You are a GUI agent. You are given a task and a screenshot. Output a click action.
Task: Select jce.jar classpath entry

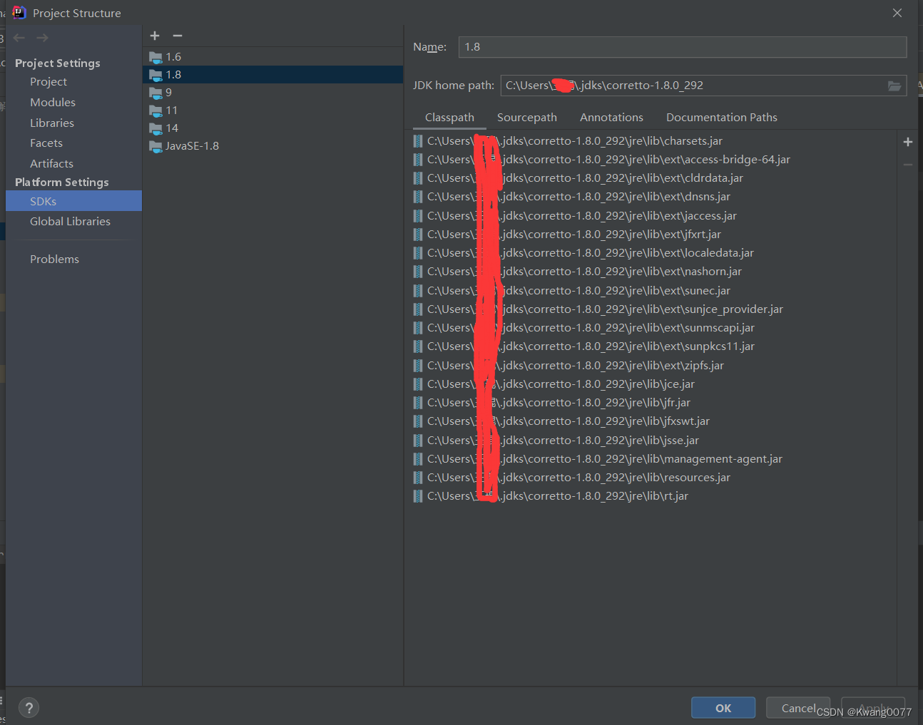[x=654, y=384]
